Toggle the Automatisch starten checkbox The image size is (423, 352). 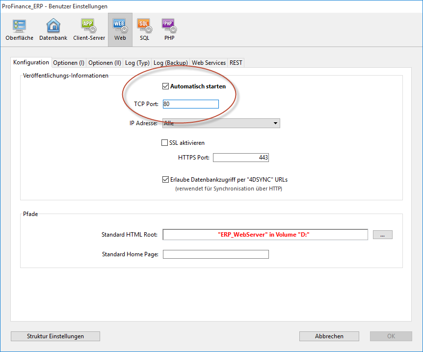coord(165,86)
